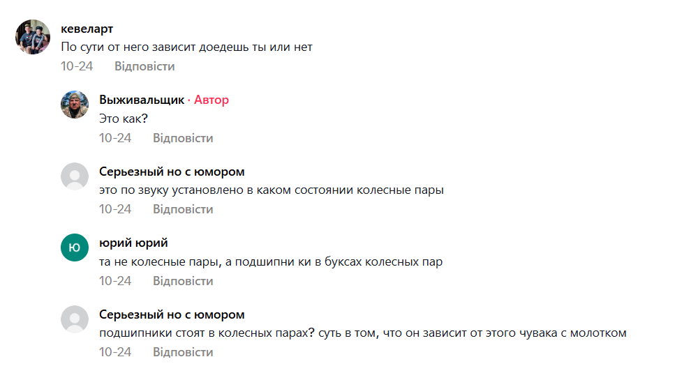Viewport: 691px width, 373px height.
Task: Open Выживальщик author username
Action: click(141, 100)
